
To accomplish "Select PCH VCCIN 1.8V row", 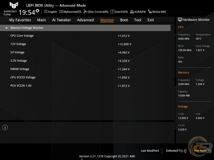I will click(x=85, y=86).
